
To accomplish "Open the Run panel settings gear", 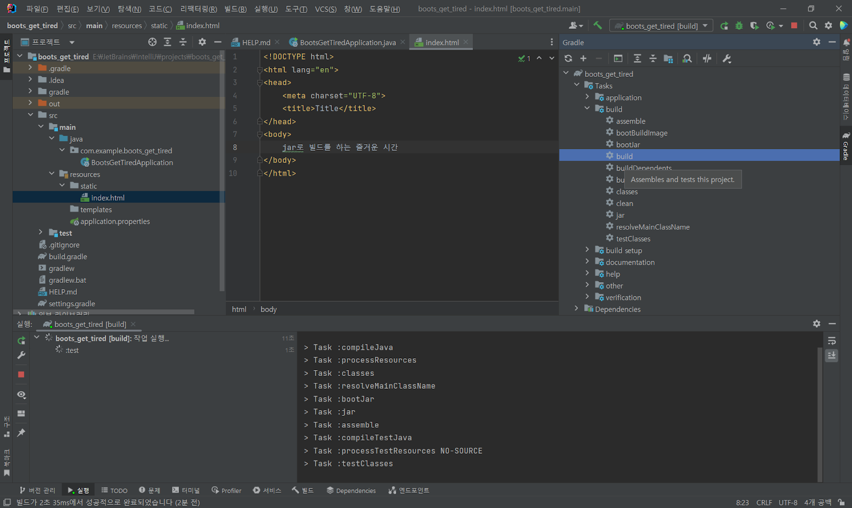I will (816, 324).
